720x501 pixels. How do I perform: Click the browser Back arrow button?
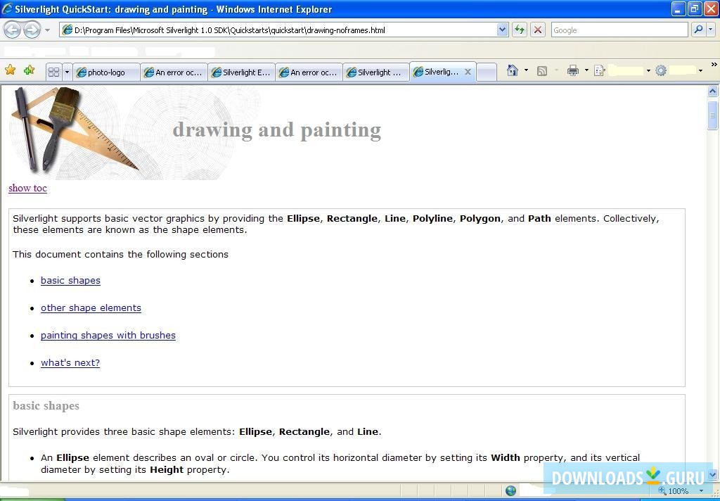pos(13,30)
